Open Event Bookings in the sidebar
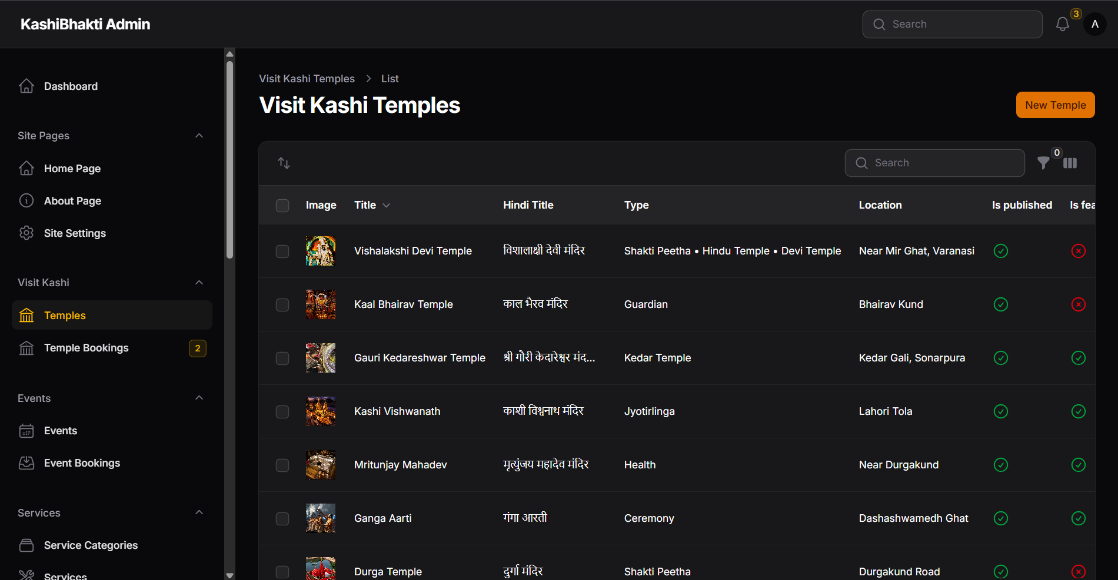1118x580 pixels. point(112,462)
